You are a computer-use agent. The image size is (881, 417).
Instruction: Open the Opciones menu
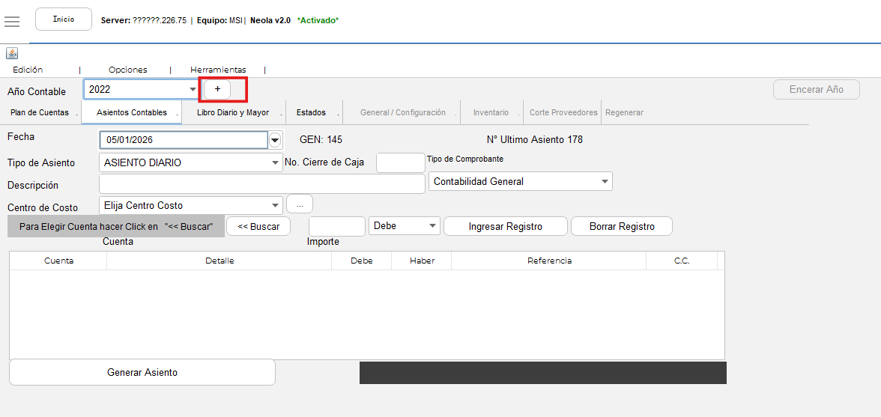pyautogui.click(x=128, y=70)
